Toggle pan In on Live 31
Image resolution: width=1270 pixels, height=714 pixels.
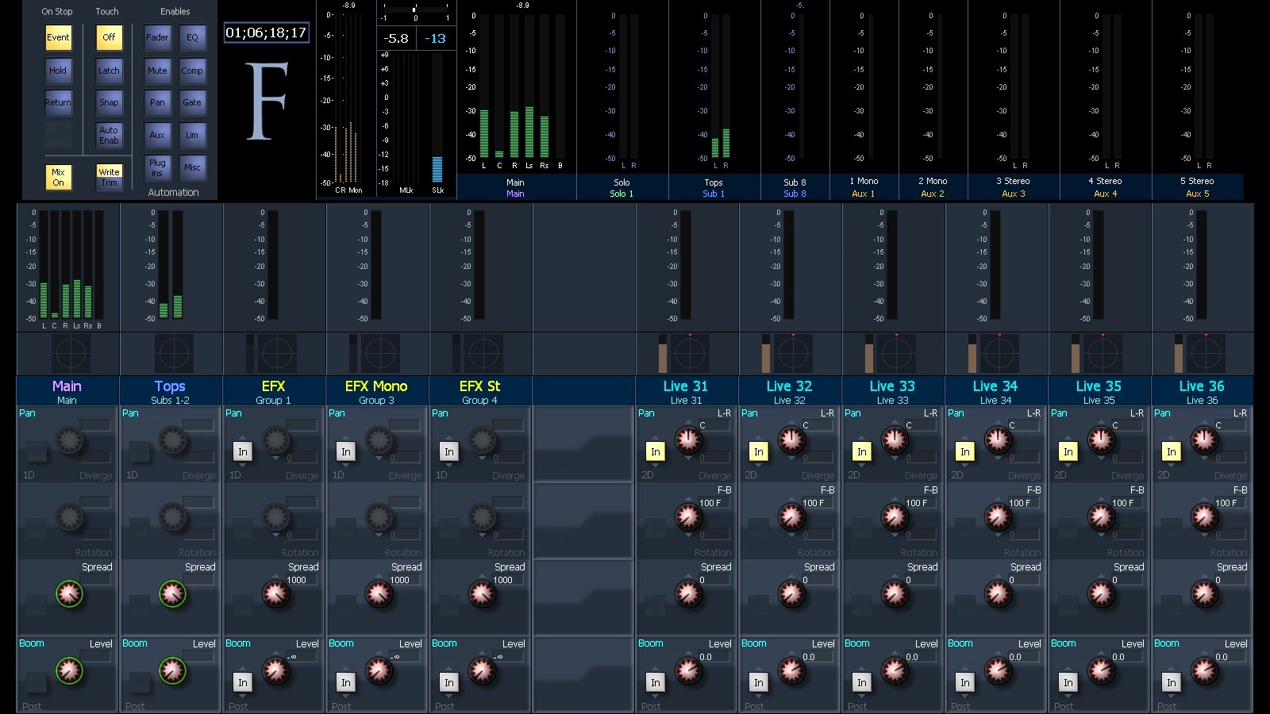[656, 451]
